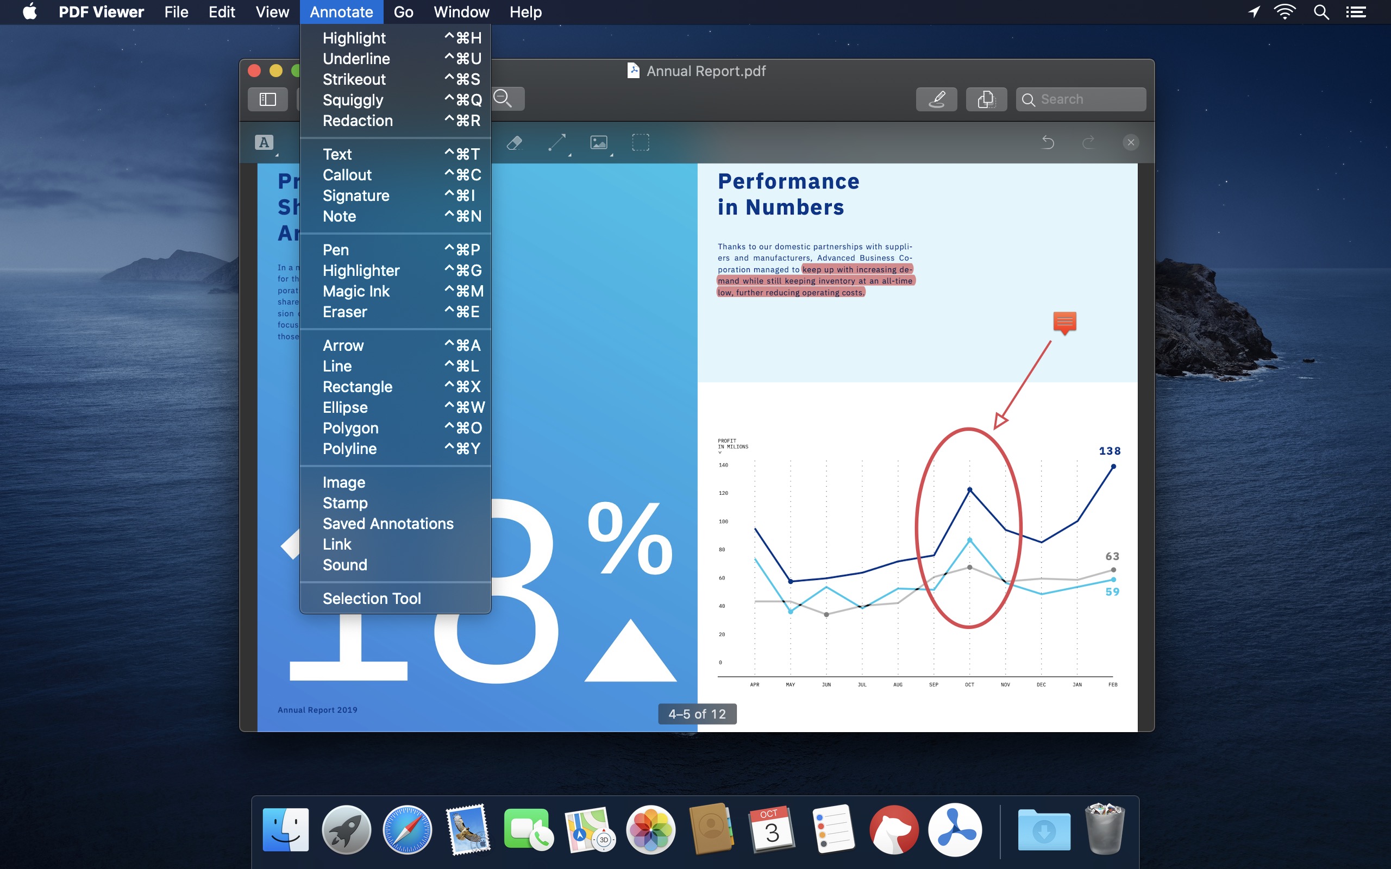1391x869 pixels.
Task: Click the Stamp annotation option
Action: 343,502
